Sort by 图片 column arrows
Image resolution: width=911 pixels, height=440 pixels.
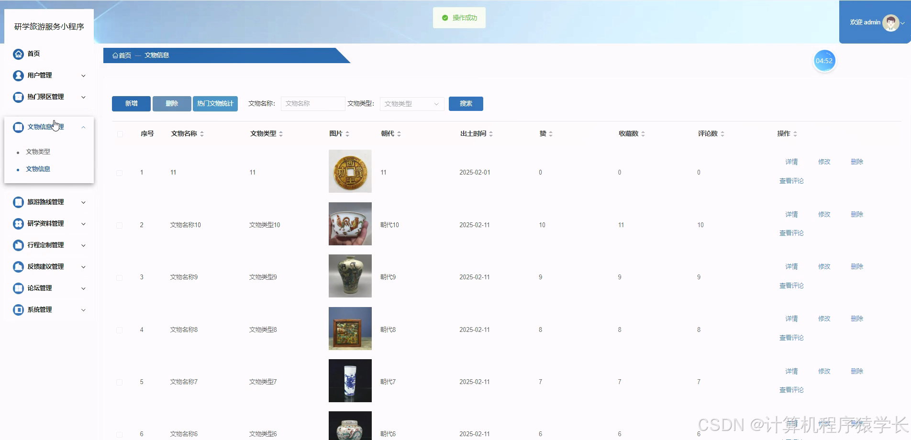pos(347,134)
